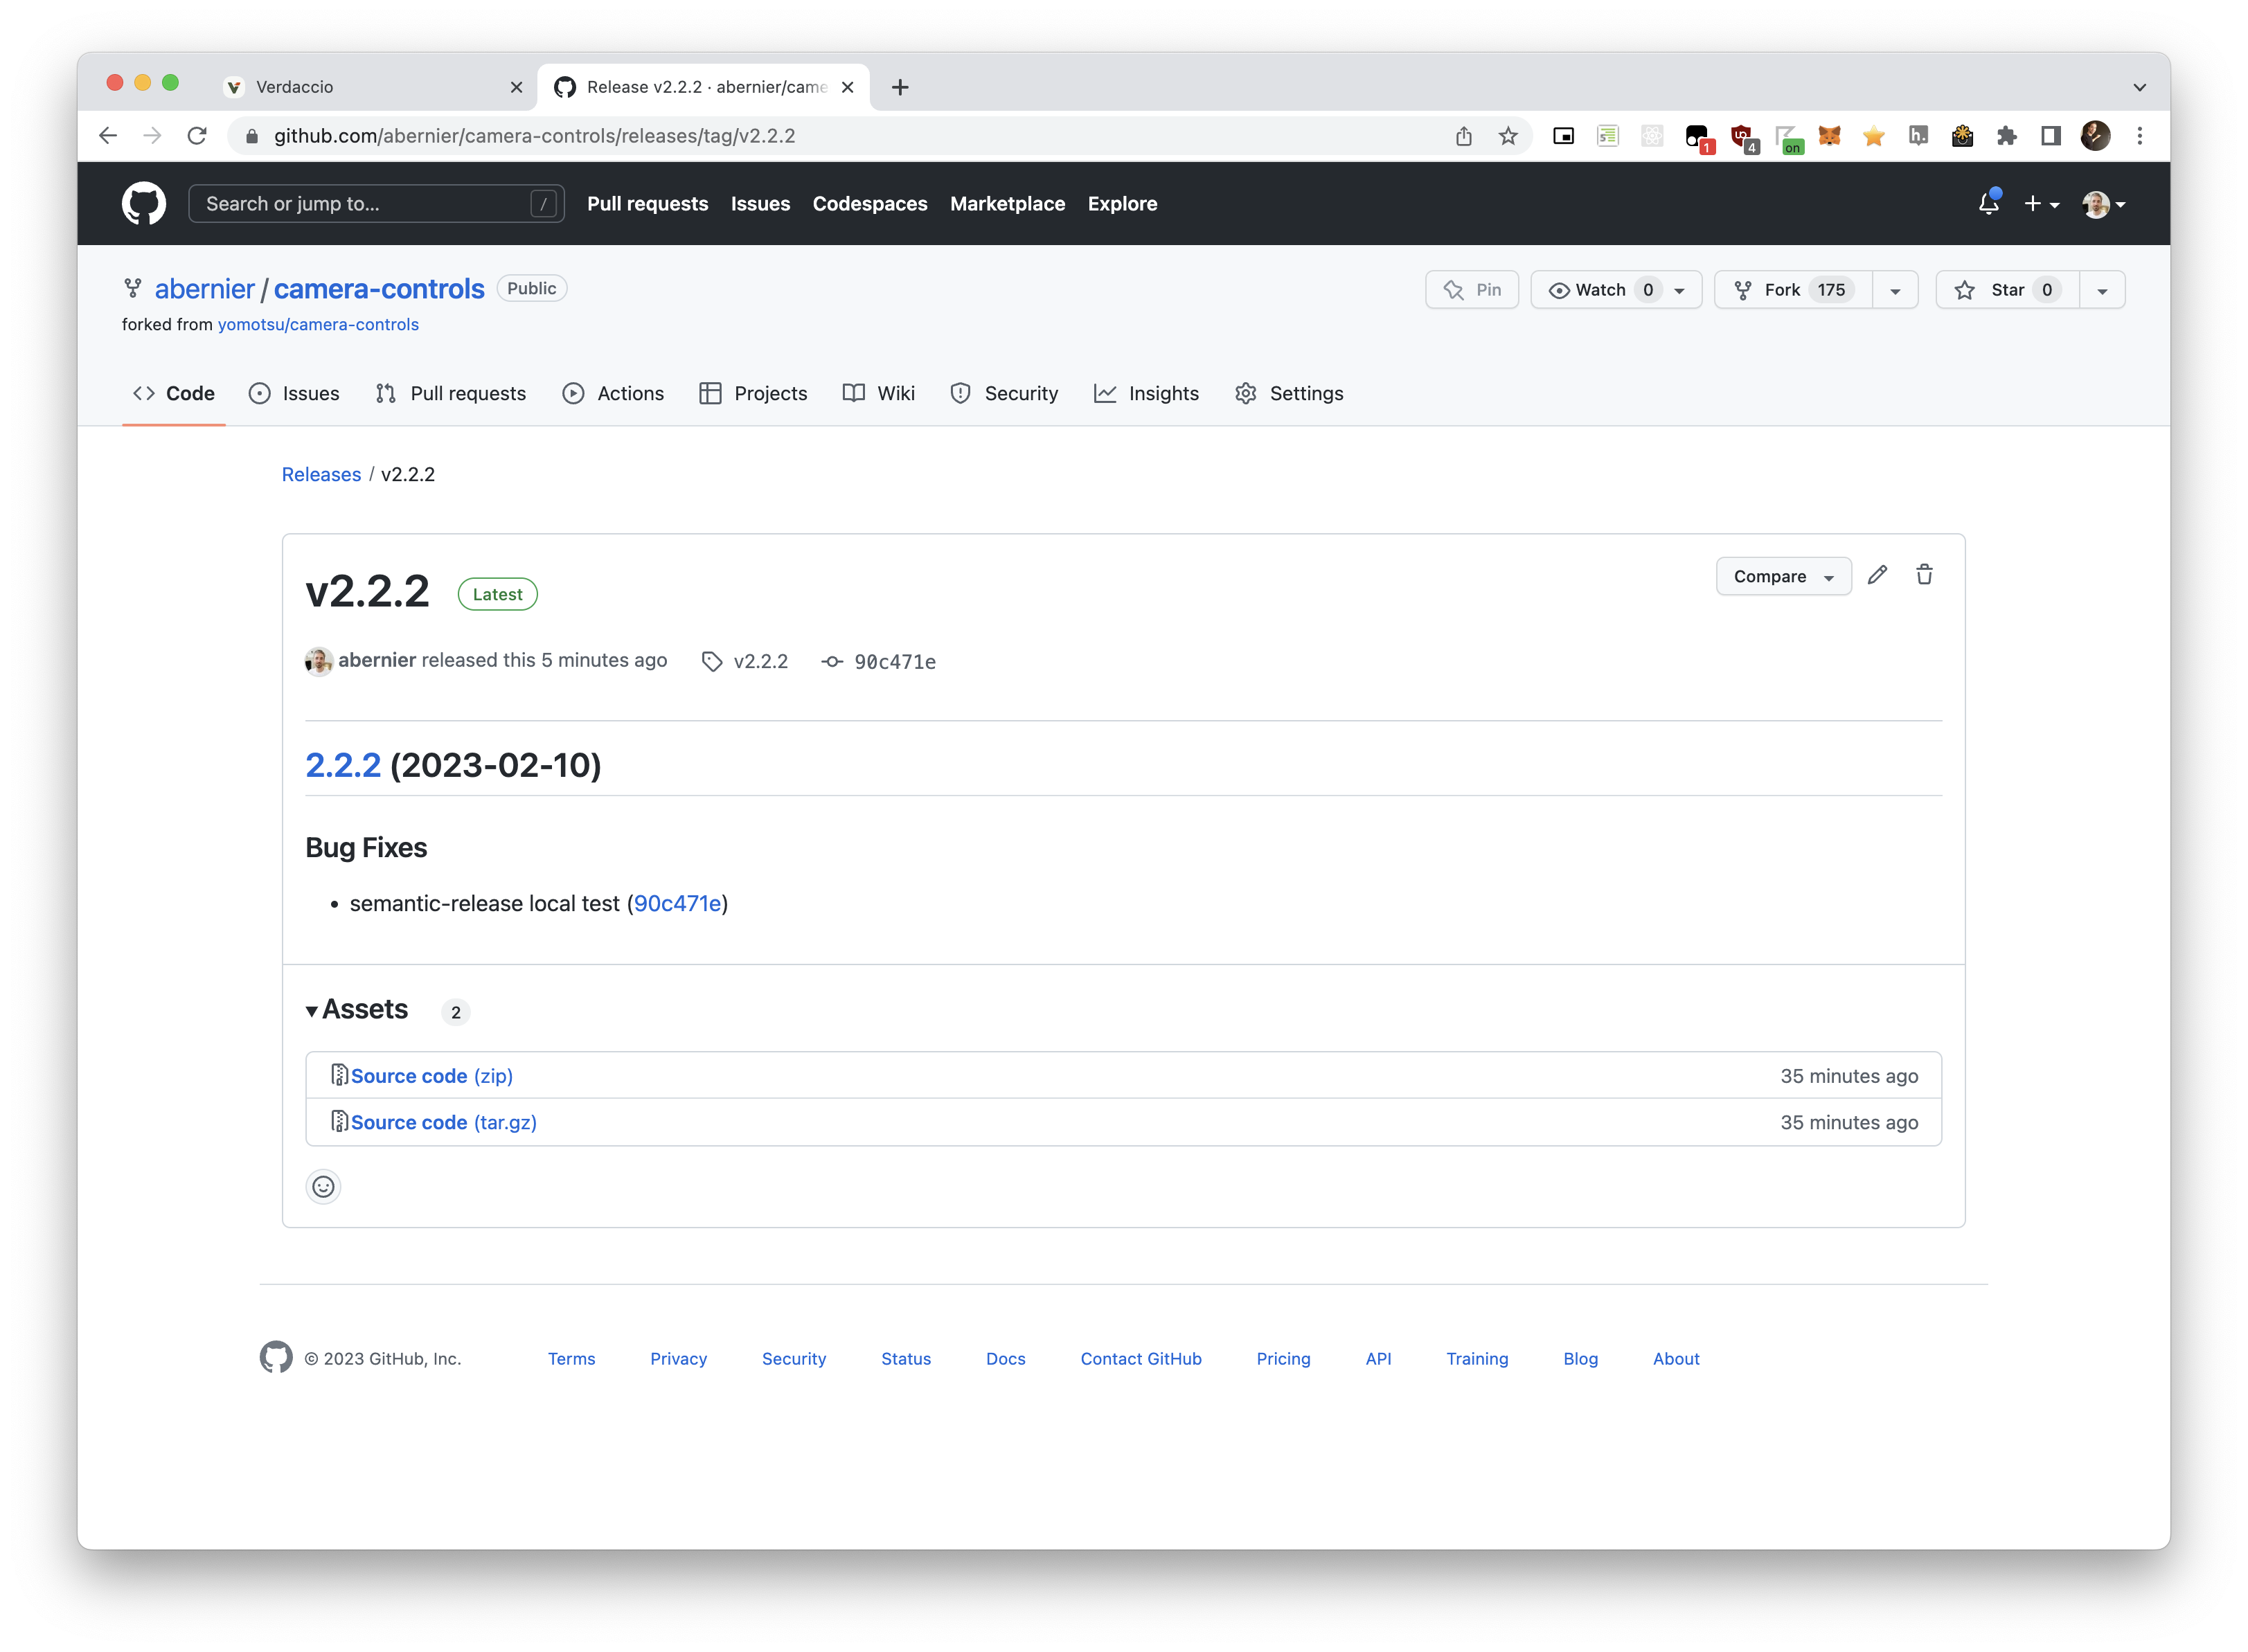This screenshot has width=2248, height=1652.
Task: Toggle the browser side panel
Action: point(2050,136)
